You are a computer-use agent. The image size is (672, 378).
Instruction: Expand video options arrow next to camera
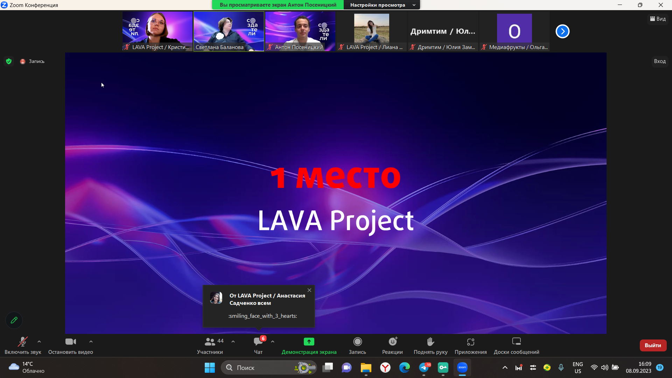coord(91,342)
